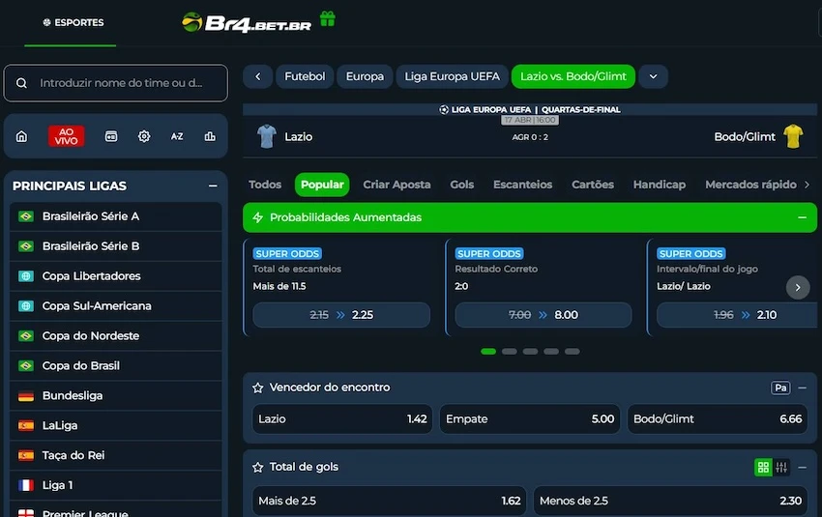Viewport: 822px width, 517px height.
Task: Bet on Lazio to win at 1.42
Action: coord(342,419)
